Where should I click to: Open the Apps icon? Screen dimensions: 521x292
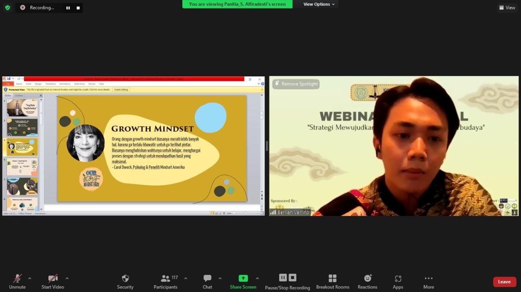[398, 279]
